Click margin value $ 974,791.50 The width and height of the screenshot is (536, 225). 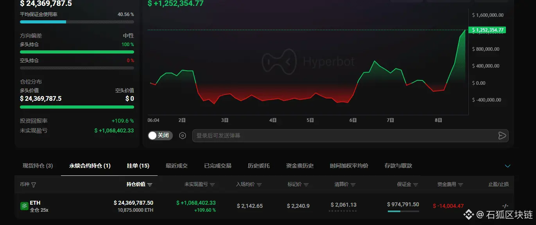(x=403, y=204)
